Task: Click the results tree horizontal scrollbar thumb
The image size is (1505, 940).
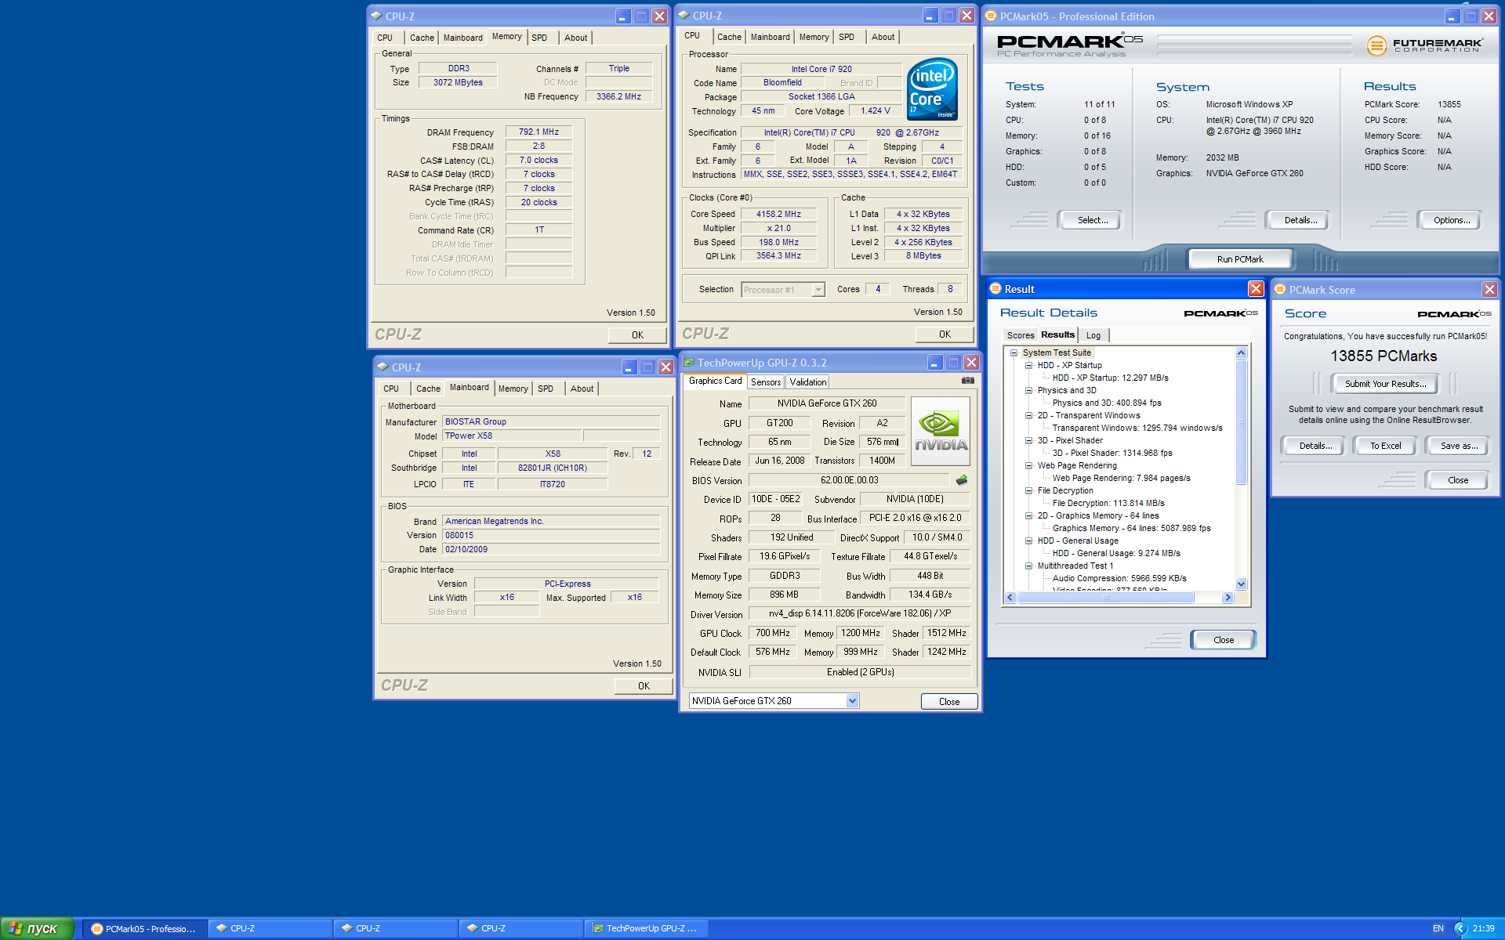Action: (x=1105, y=598)
